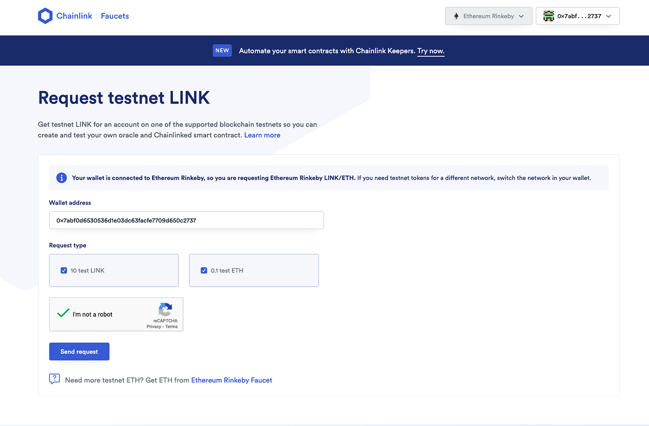The image size is (649, 426).
Task: Click the Request type label
Action: point(68,245)
